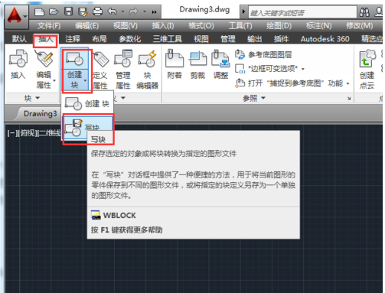Print the drawing with the plot icon

[97, 11]
